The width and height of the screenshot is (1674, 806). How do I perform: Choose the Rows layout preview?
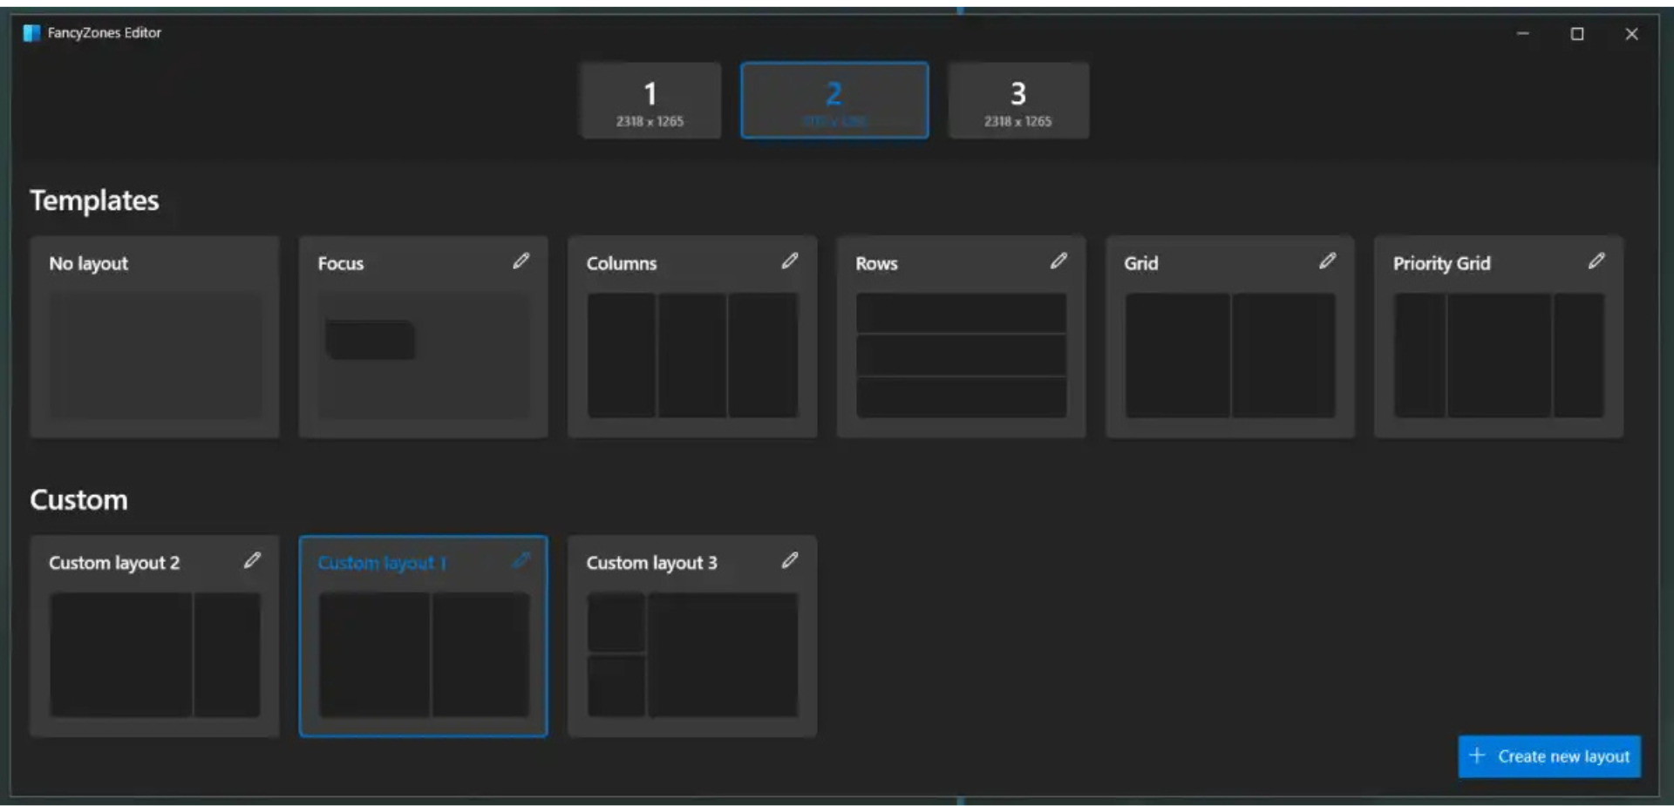coord(961,356)
